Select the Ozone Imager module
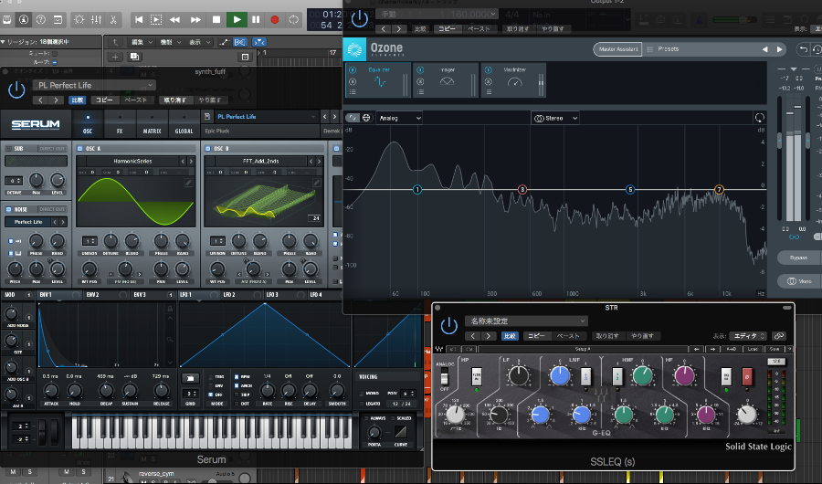This screenshot has width=822, height=484. pyautogui.click(x=446, y=79)
